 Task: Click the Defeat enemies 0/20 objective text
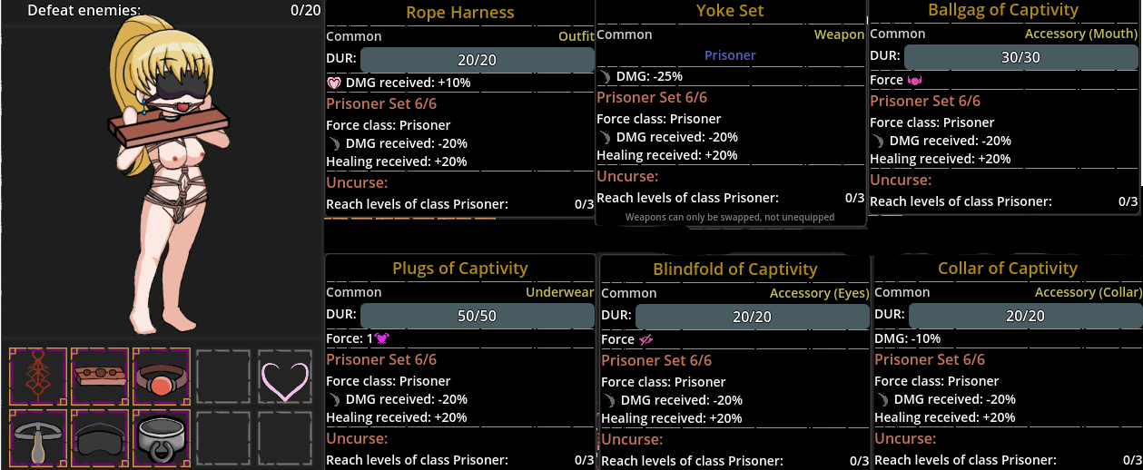coord(174,11)
